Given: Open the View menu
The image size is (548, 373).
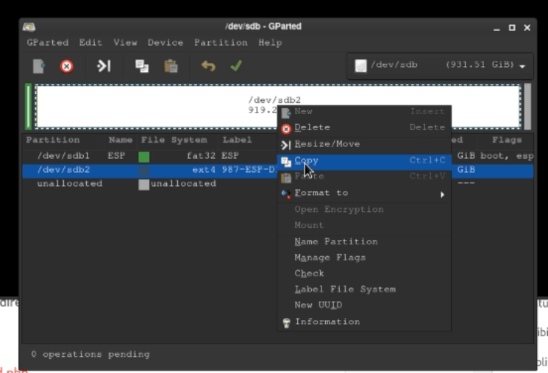Looking at the screenshot, I should [x=125, y=43].
